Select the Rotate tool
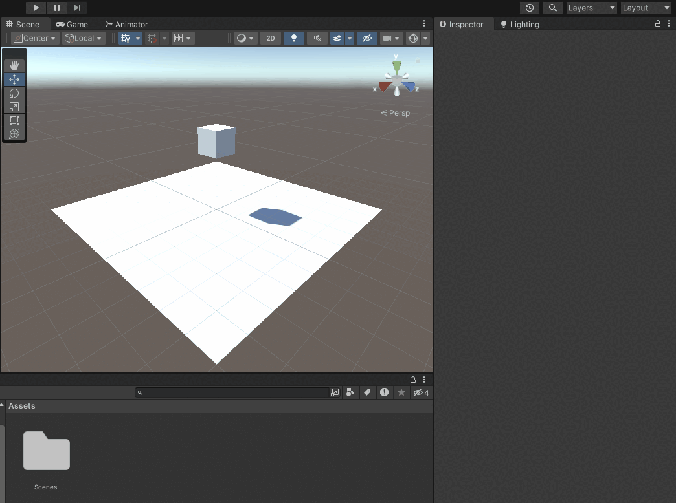The height and width of the screenshot is (503, 676). coord(14,93)
